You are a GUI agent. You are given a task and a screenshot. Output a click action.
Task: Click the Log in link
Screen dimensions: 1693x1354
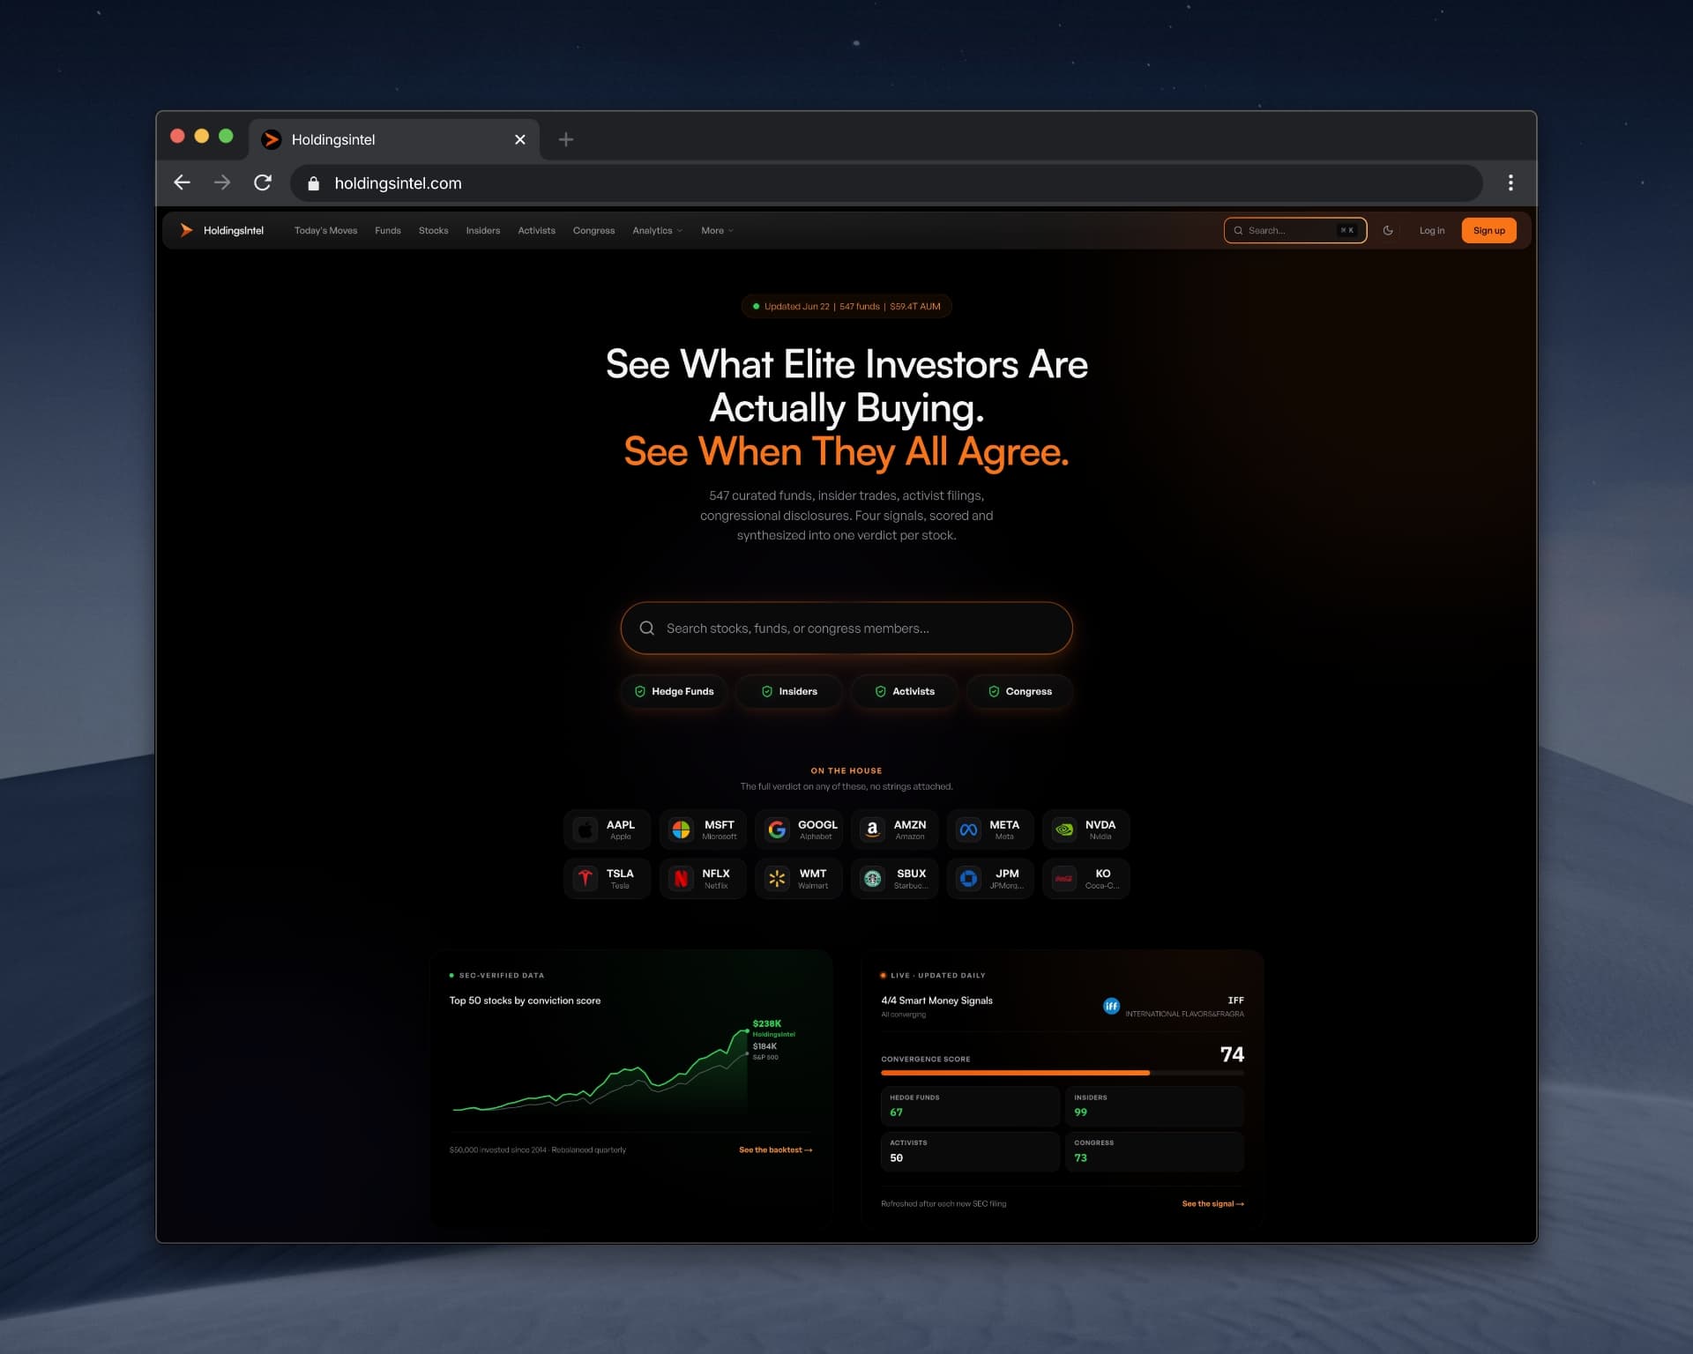pyautogui.click(x=1432, y=230)
